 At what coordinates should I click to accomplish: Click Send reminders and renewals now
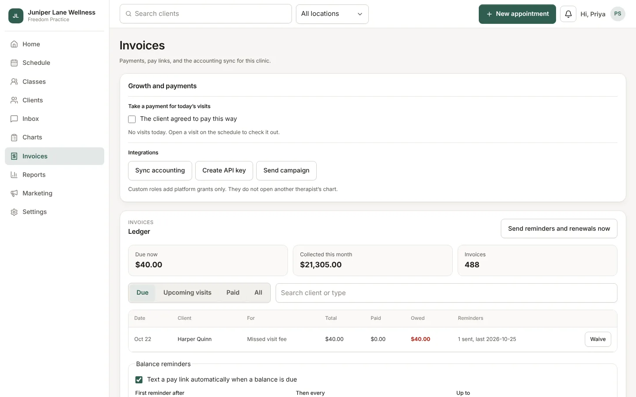point(559,228)
